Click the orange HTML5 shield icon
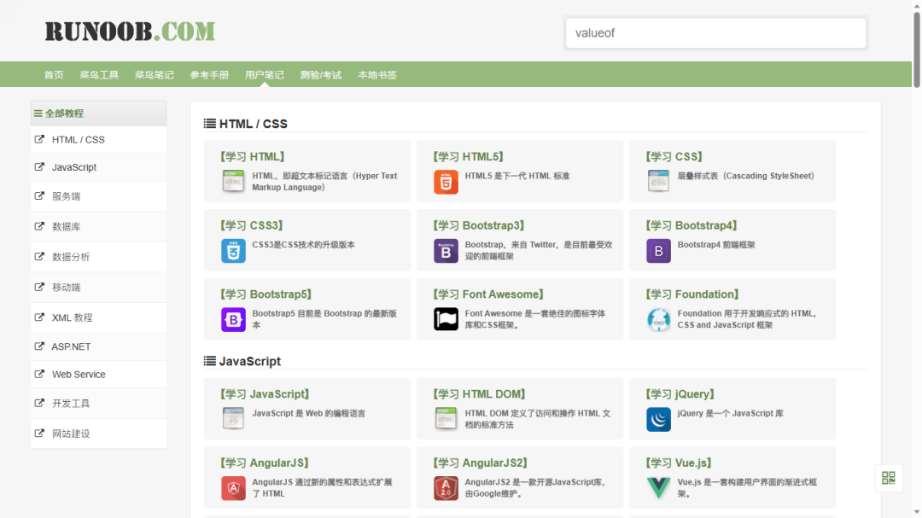The height and width of the screenshot is (518, 922). [x=446, y=182]
